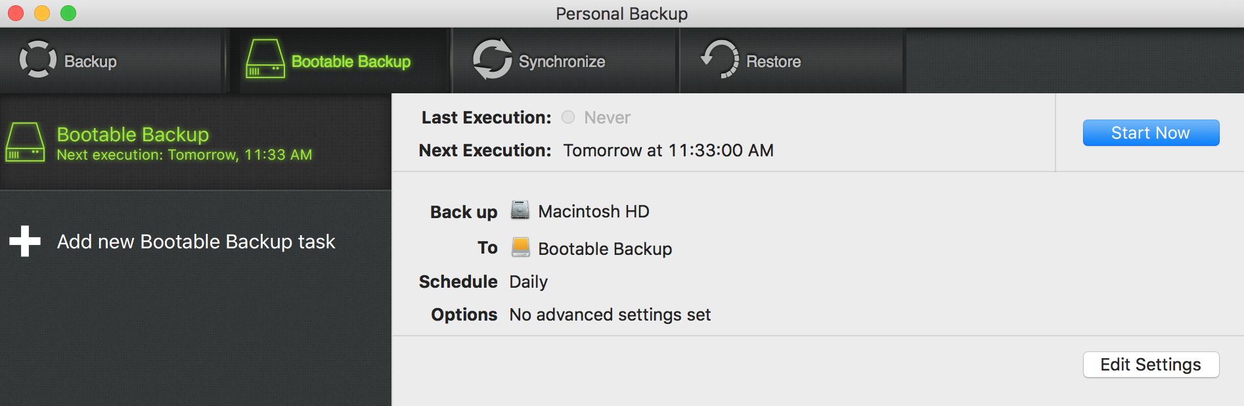Select the Bootable Backup tab label
Viewport: 1244px width, 406px height.
351,62
